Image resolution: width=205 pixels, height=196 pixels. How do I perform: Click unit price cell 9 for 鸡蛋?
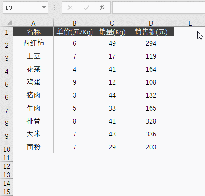click(75, 81)
